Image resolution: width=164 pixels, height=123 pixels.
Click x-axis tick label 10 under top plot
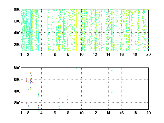pos(81,54)
